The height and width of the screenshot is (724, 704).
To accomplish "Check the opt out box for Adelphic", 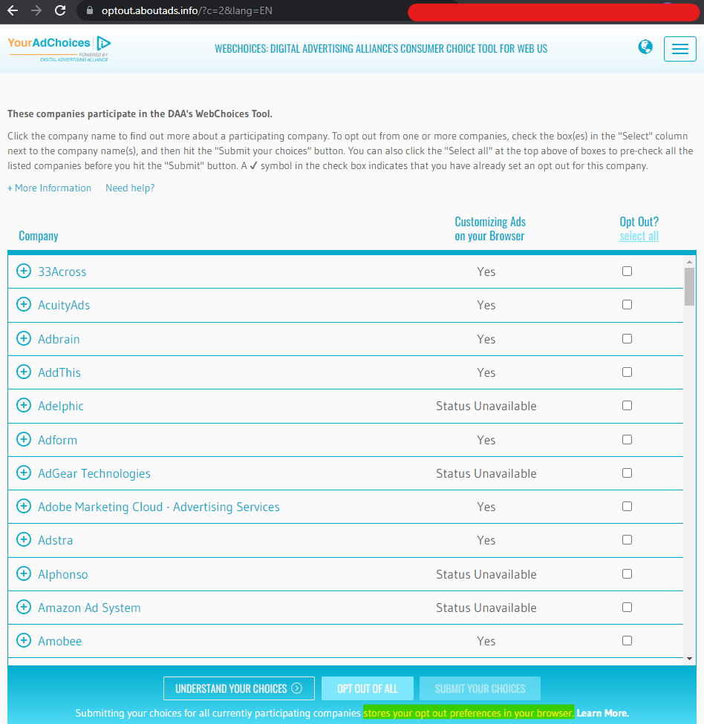I will coord(627,406).
